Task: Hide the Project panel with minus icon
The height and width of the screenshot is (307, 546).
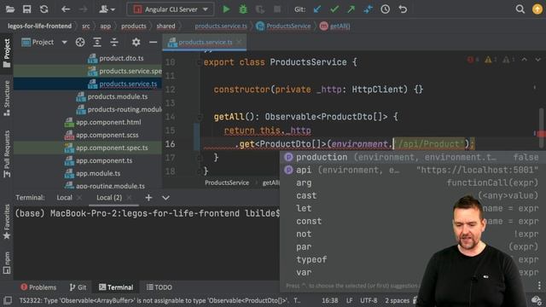Action: tap(153, 42)
